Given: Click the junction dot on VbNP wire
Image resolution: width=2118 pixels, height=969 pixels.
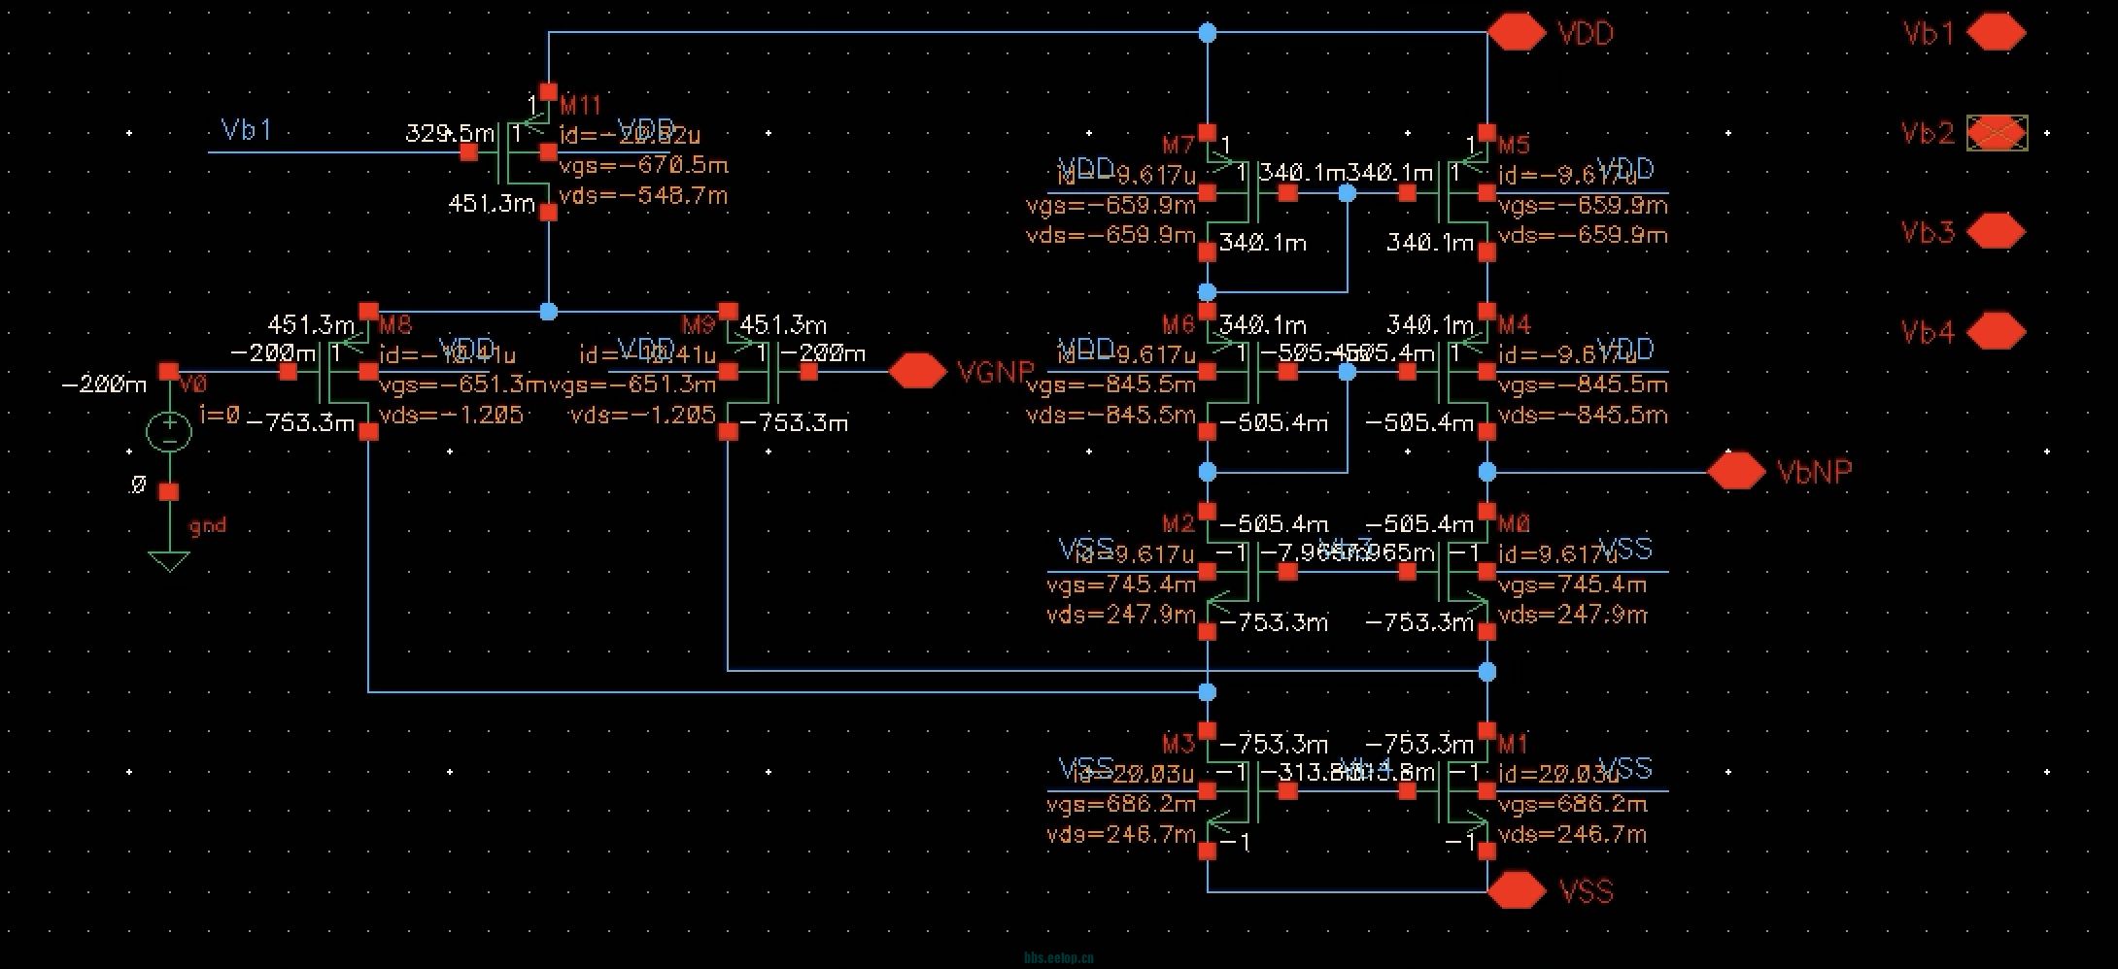Looking at the screenshot, I should 1487,472.
